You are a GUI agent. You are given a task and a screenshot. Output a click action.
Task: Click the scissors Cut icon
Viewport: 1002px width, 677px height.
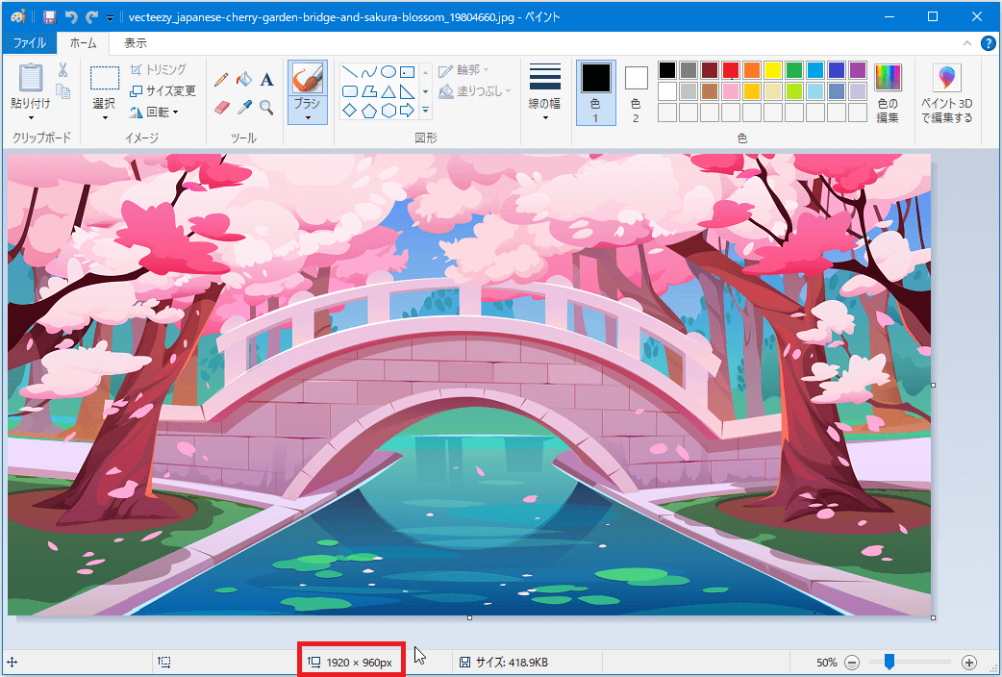(x=63, y=70)
